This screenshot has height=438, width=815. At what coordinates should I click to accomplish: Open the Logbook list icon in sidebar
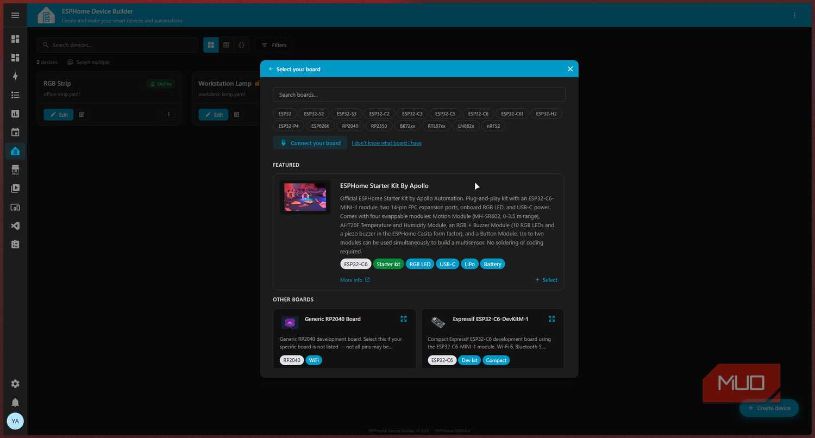[x=15, y=95]
